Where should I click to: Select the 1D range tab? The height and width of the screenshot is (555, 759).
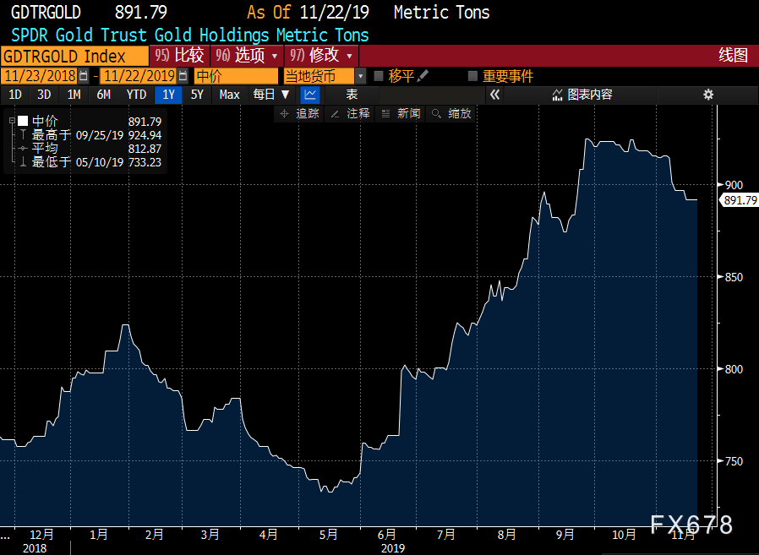pos(15,95)
